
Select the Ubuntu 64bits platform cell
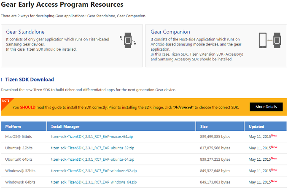pos(19,159)
